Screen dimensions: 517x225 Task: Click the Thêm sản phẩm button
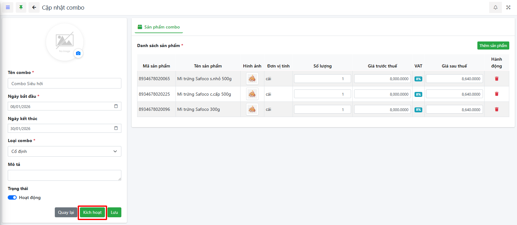[x=493, y=45]
